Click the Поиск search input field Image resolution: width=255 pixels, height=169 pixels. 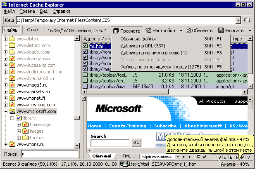pyautogui.click(x=50, y=154)
